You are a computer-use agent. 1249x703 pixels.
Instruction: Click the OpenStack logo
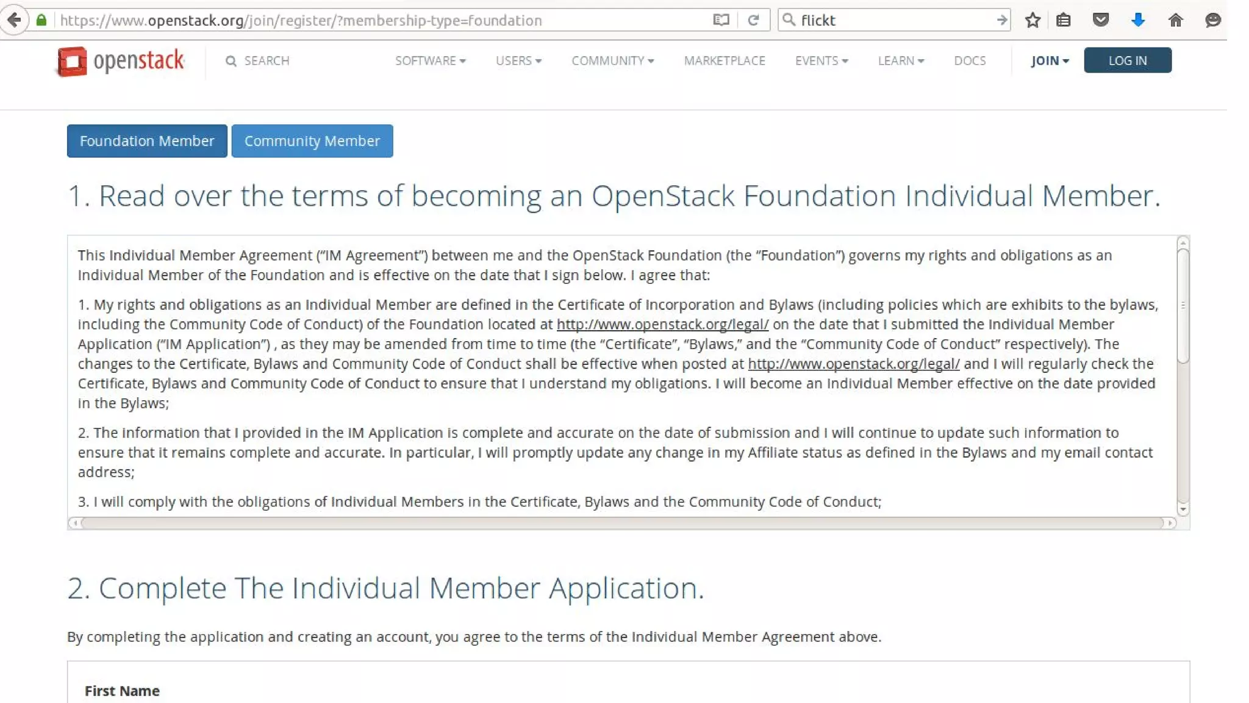tap(121, 61)
